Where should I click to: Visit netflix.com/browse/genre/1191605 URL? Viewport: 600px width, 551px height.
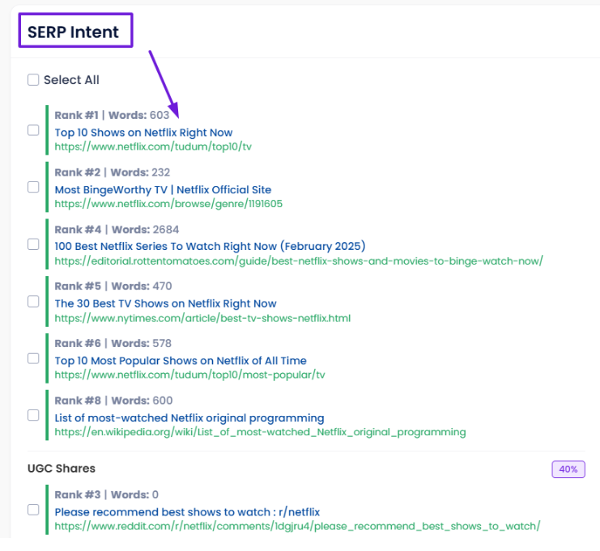pyautogui.click(x=168, y=204)
